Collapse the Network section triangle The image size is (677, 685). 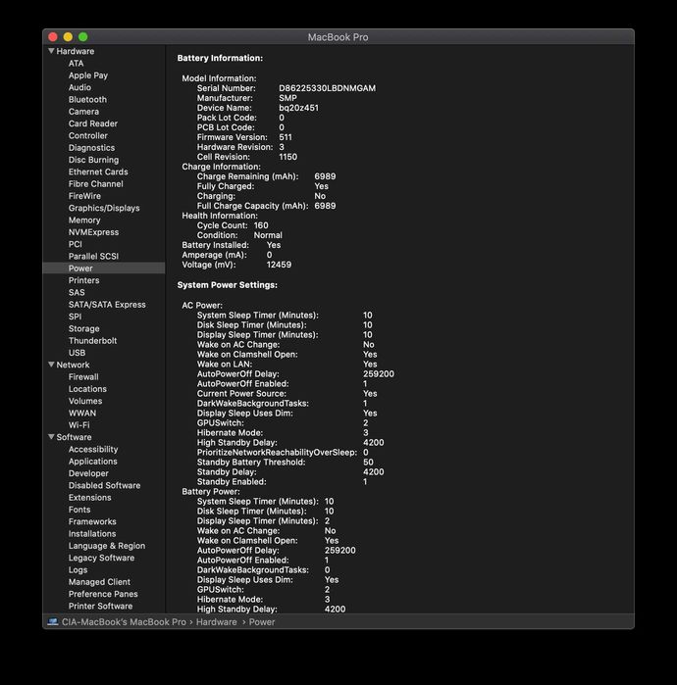(x=51, y=365)
